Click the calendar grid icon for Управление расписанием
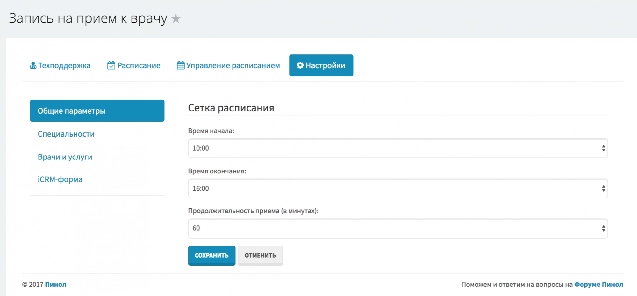The width and height of the screenshot is (637, 296). coord(181,65)
